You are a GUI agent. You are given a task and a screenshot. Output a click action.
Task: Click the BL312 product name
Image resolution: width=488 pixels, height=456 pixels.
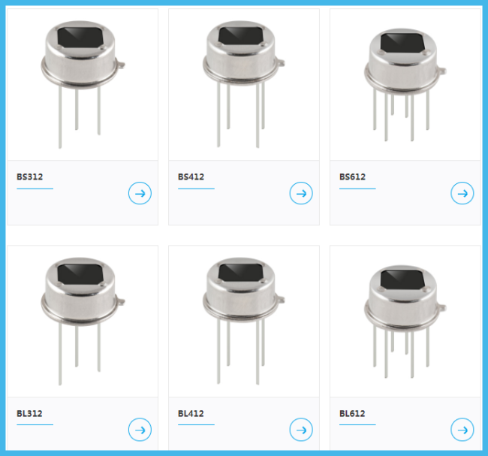pos(29,413)
